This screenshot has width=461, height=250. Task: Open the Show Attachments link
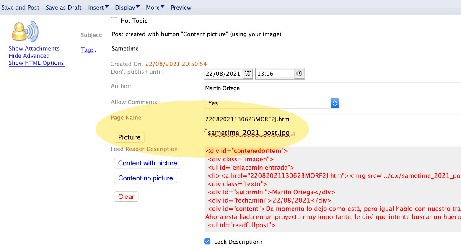34,49
